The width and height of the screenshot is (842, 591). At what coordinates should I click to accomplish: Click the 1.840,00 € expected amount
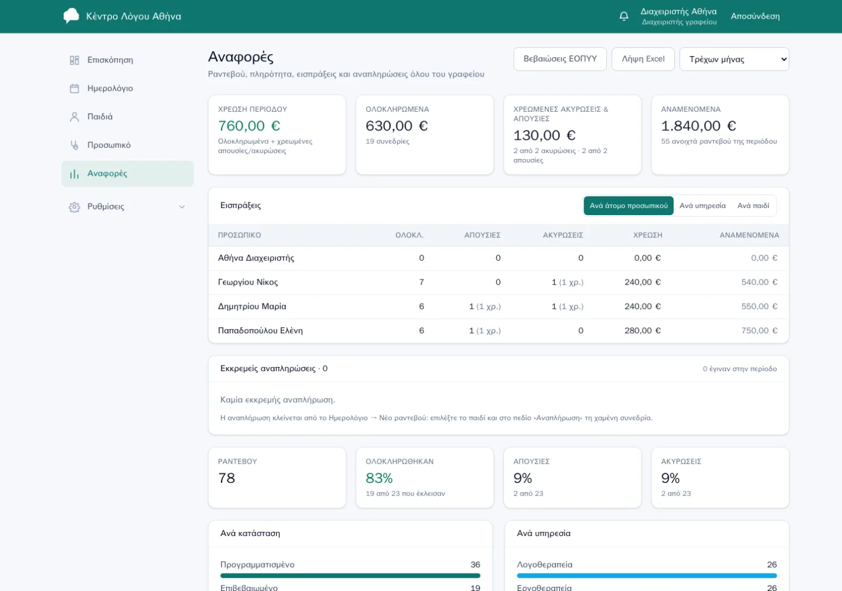point(698,126)
